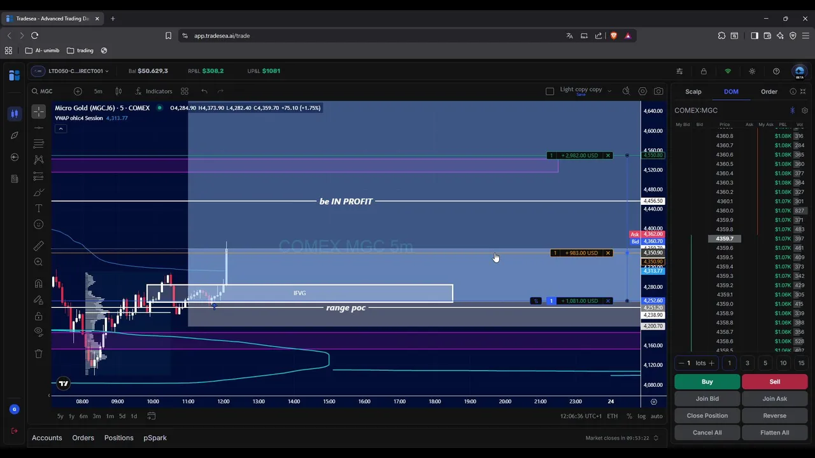Open the Light copy copy layout dropdown
815x458 pixels.
[585, 91]
